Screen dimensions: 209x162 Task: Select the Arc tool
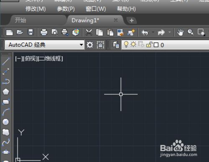[6, 112]
